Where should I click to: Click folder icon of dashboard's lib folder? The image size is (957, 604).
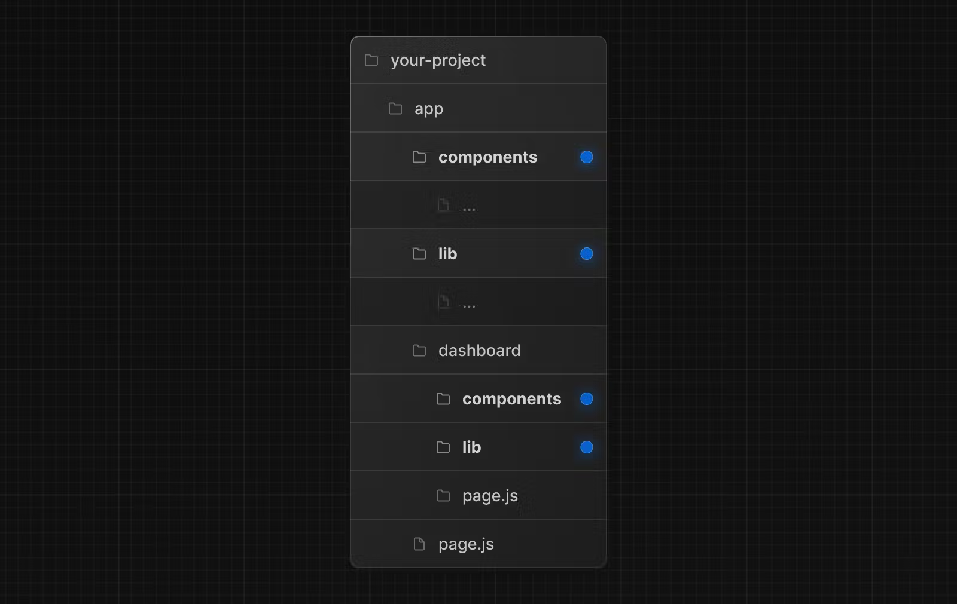(443, 447)
